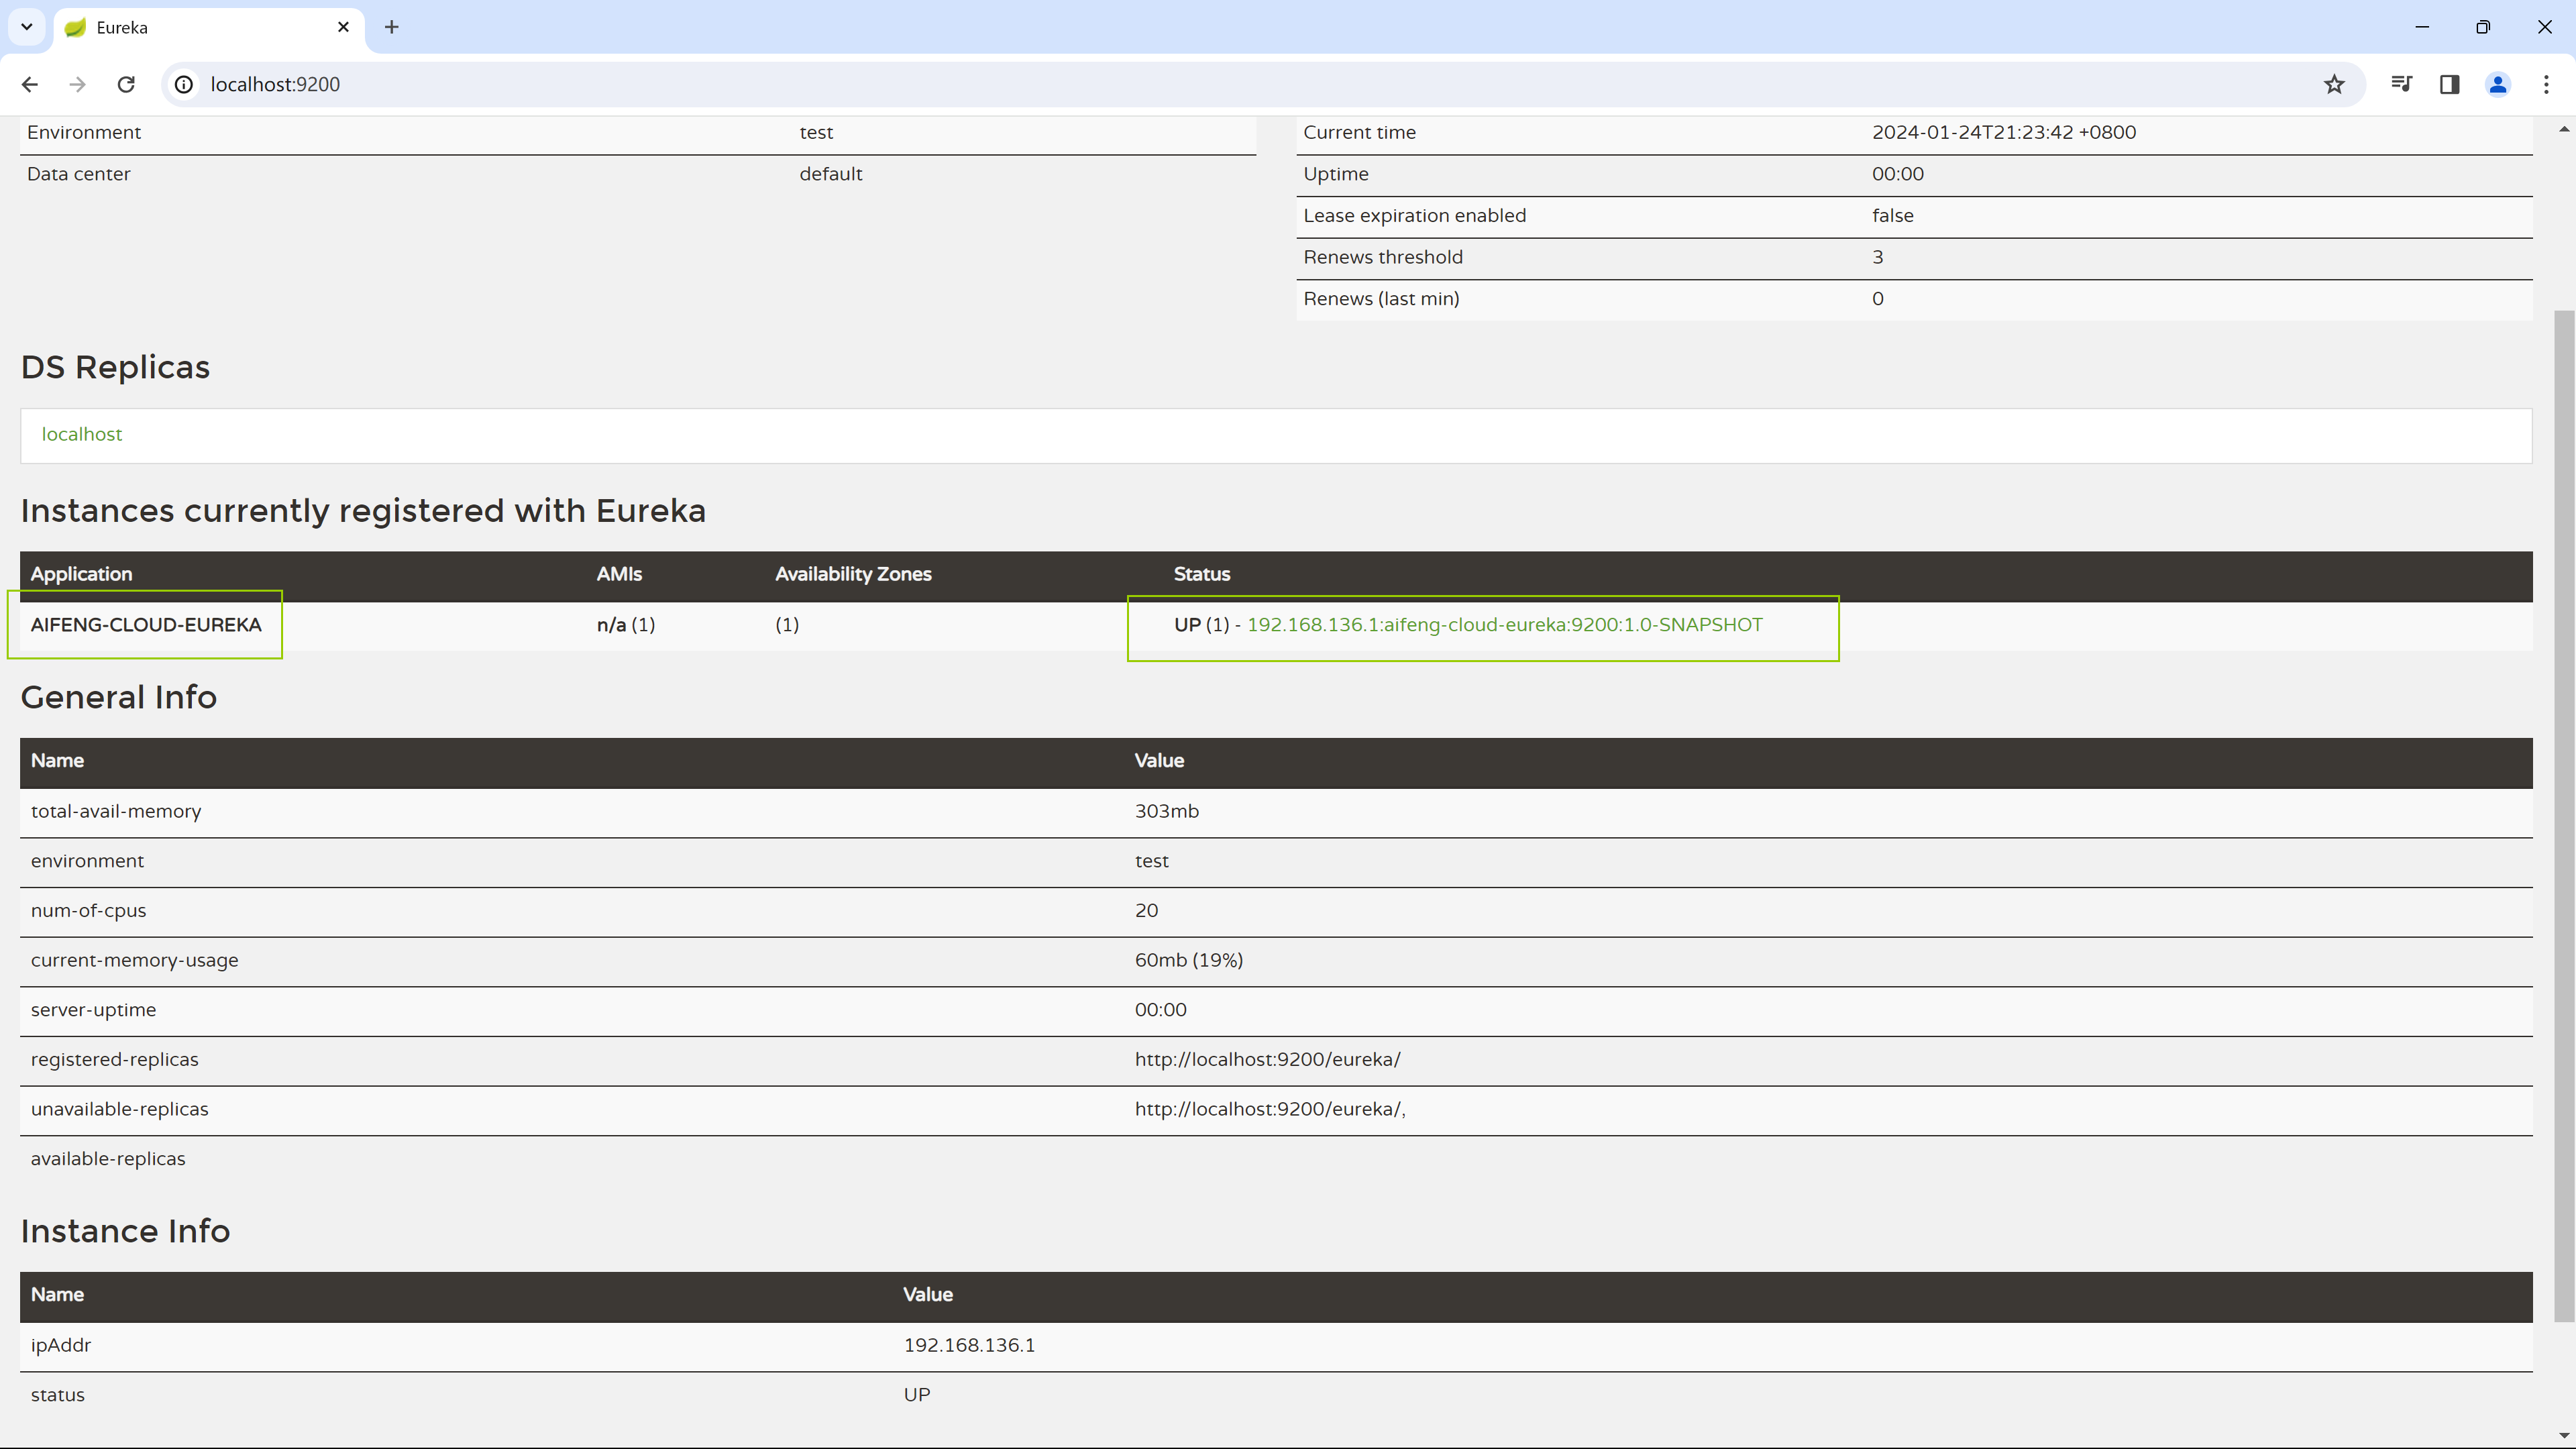Screen dimensions: 2576x1449
Task: Select the registered-replicas URL value
Action: [x=1267, y=1059]
